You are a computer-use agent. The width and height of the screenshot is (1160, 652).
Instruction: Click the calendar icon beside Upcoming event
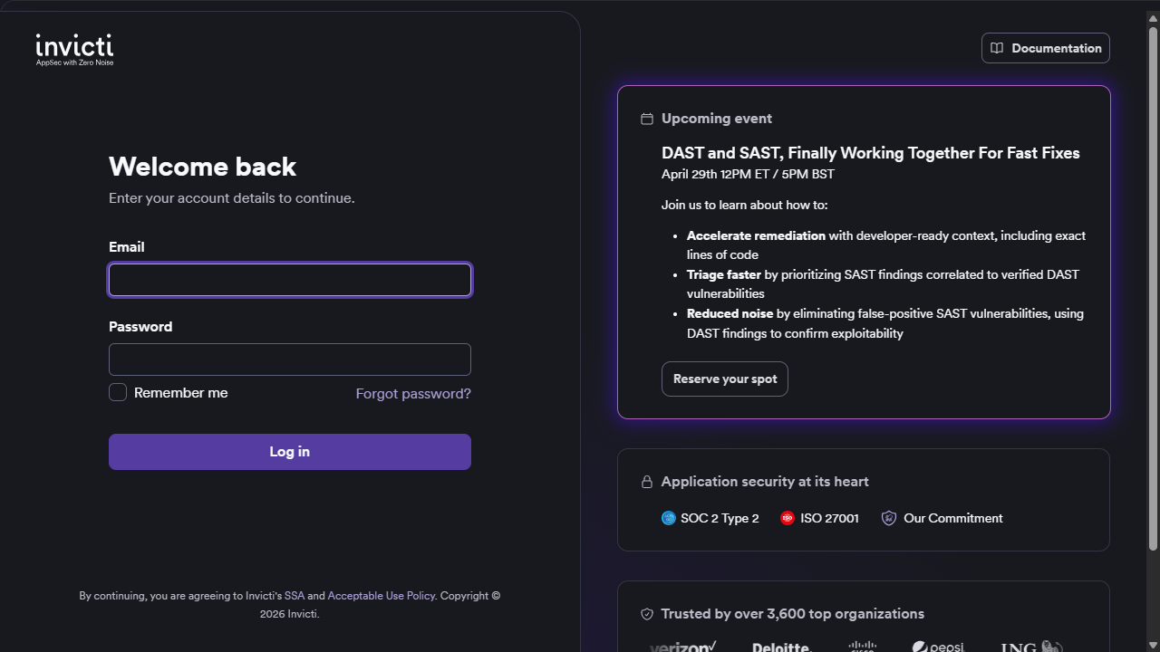[x=647, y=119]
